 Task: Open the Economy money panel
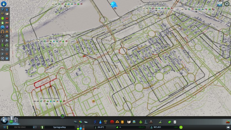point(170,122)
